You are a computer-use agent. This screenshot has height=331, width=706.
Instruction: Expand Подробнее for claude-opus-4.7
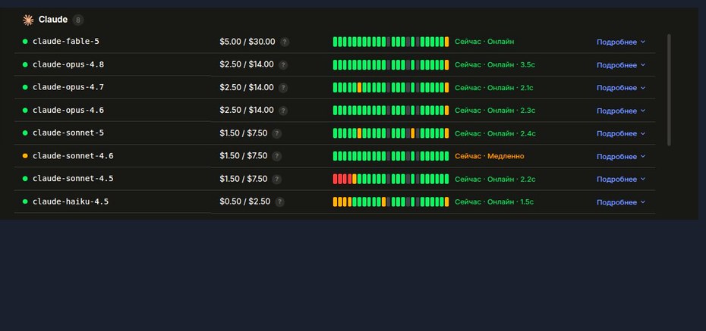click(621, 88)
